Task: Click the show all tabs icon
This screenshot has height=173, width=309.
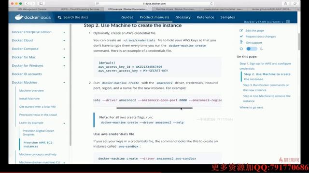Action: pos(295,3)
